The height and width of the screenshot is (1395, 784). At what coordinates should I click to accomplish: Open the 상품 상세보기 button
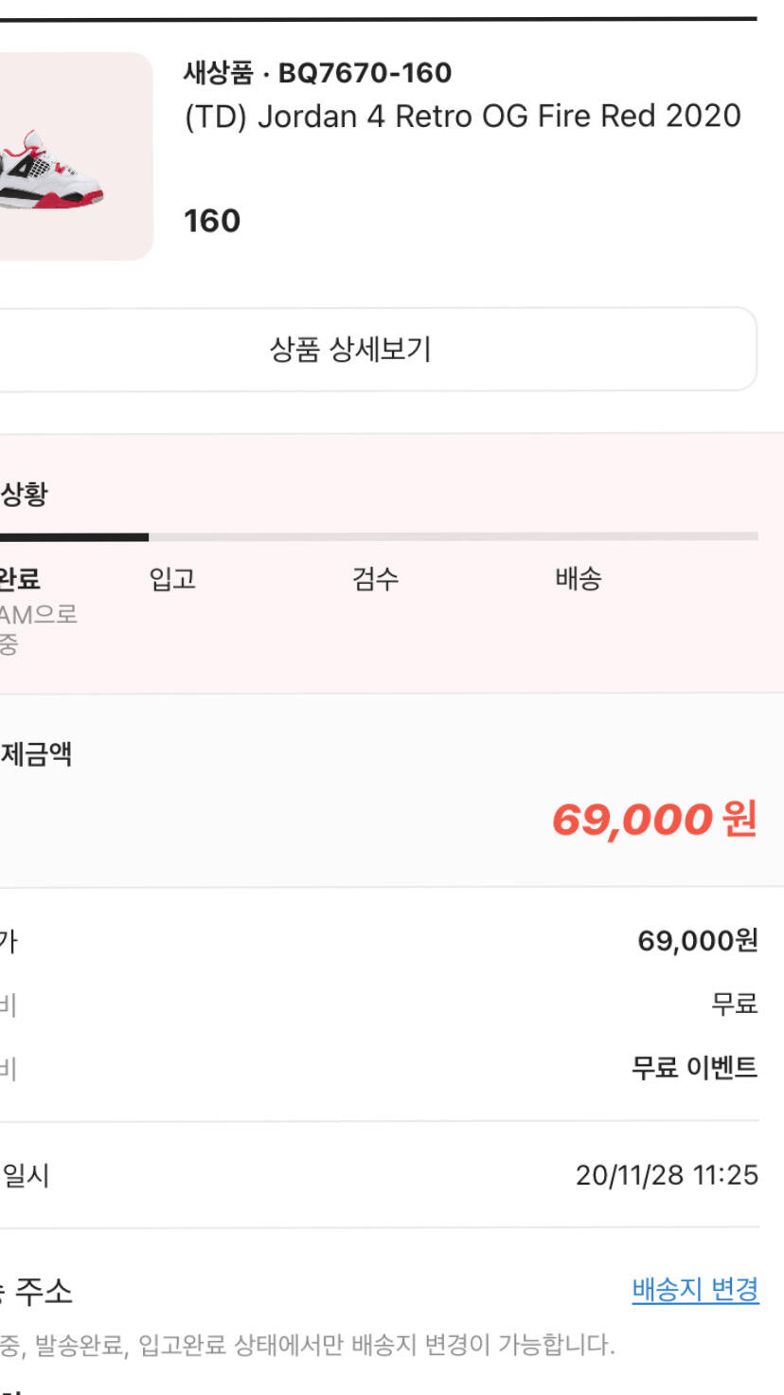pyautogui.click(x=350, y=350)
